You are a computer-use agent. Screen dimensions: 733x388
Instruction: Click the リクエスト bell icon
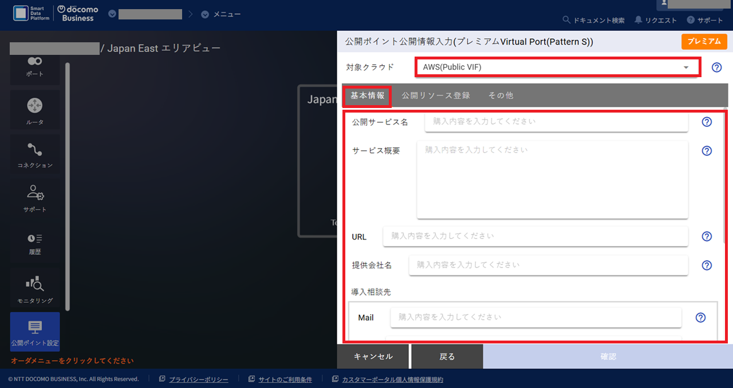click(637, 19)
